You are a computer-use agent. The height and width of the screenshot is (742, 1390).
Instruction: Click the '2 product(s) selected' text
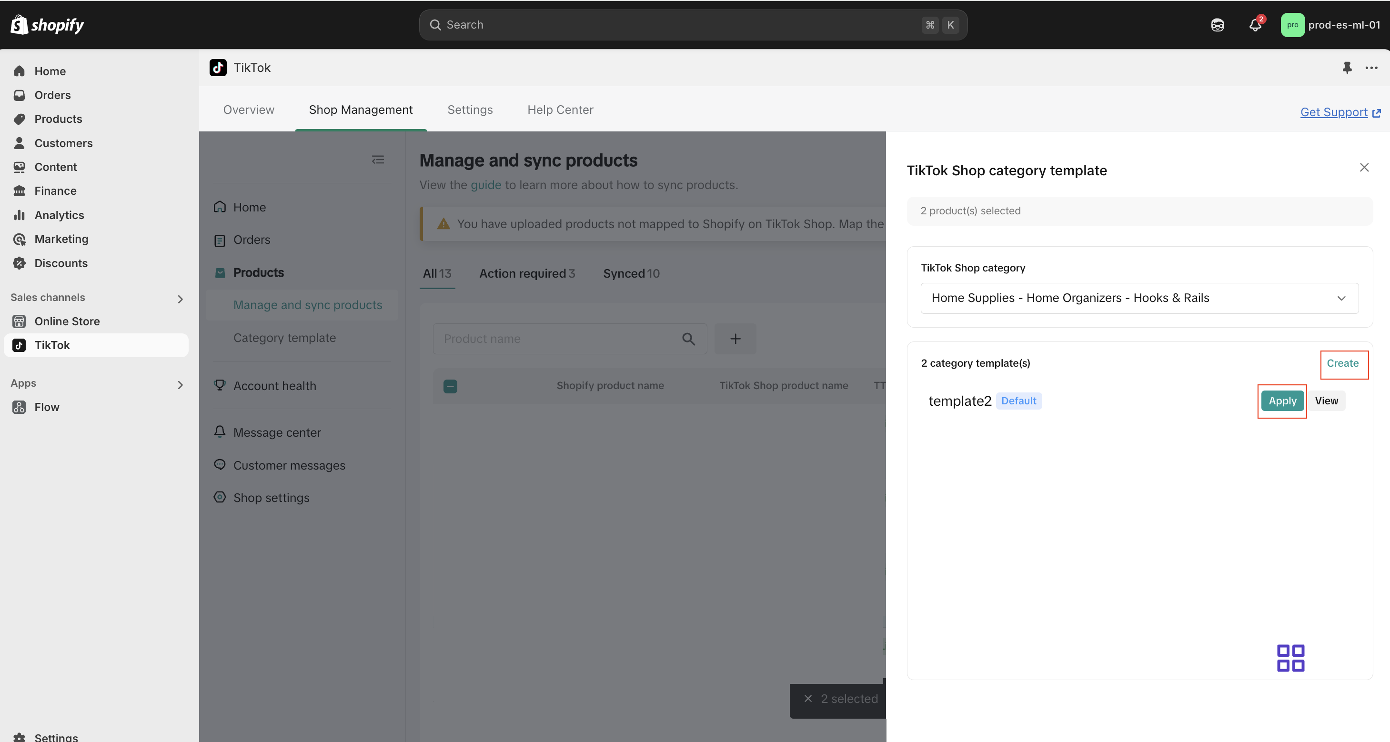(x=970, y=211)
